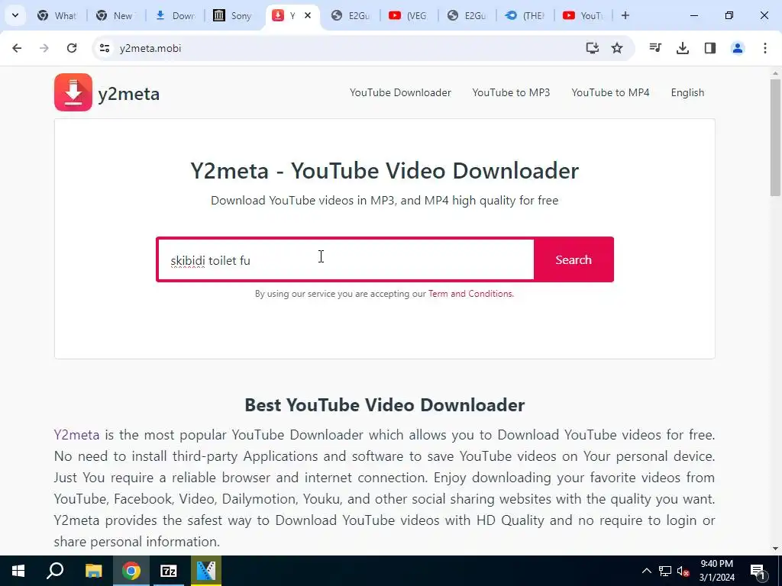Open a new tab with plus button
782x586 pixels.
(625, 15)
